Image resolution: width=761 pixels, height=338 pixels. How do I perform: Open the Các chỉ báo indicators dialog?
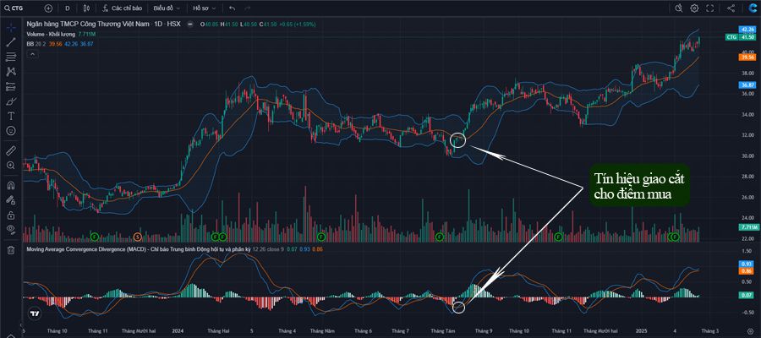[123, 8]
